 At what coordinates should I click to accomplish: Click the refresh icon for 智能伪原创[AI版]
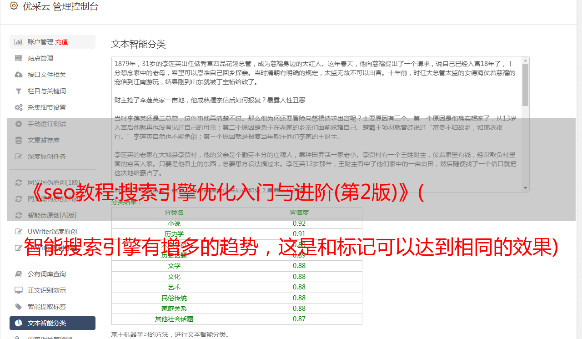[x=19, y=215]
